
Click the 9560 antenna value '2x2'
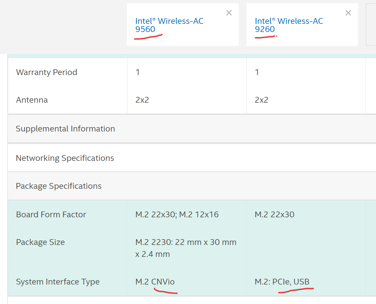[142, 100]
